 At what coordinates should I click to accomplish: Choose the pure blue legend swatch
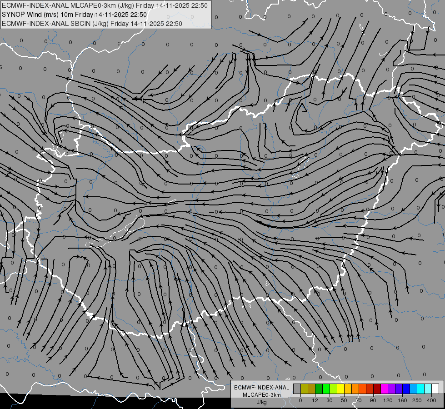click(406, 389)
